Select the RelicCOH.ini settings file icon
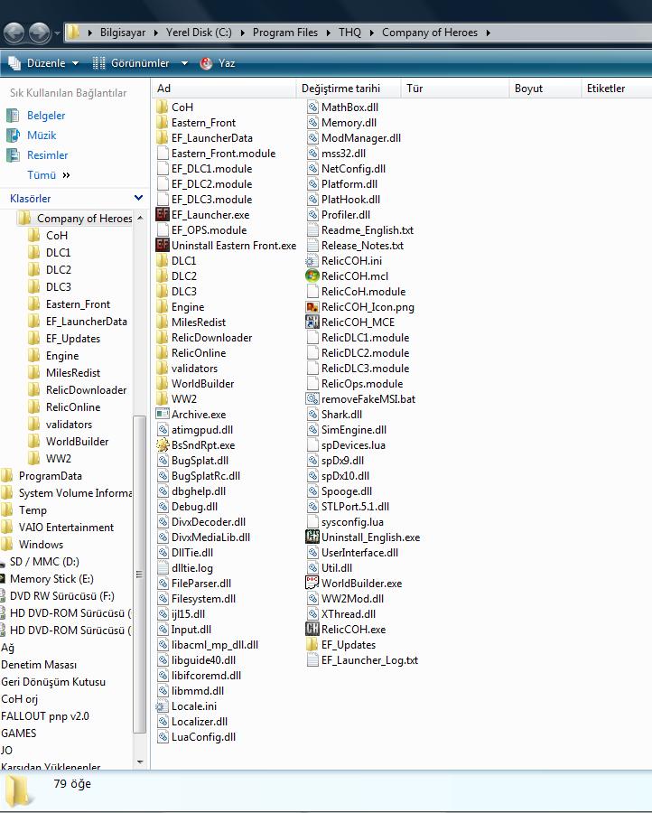This screenshot has height=813, width=652. (x=312, y=261)
